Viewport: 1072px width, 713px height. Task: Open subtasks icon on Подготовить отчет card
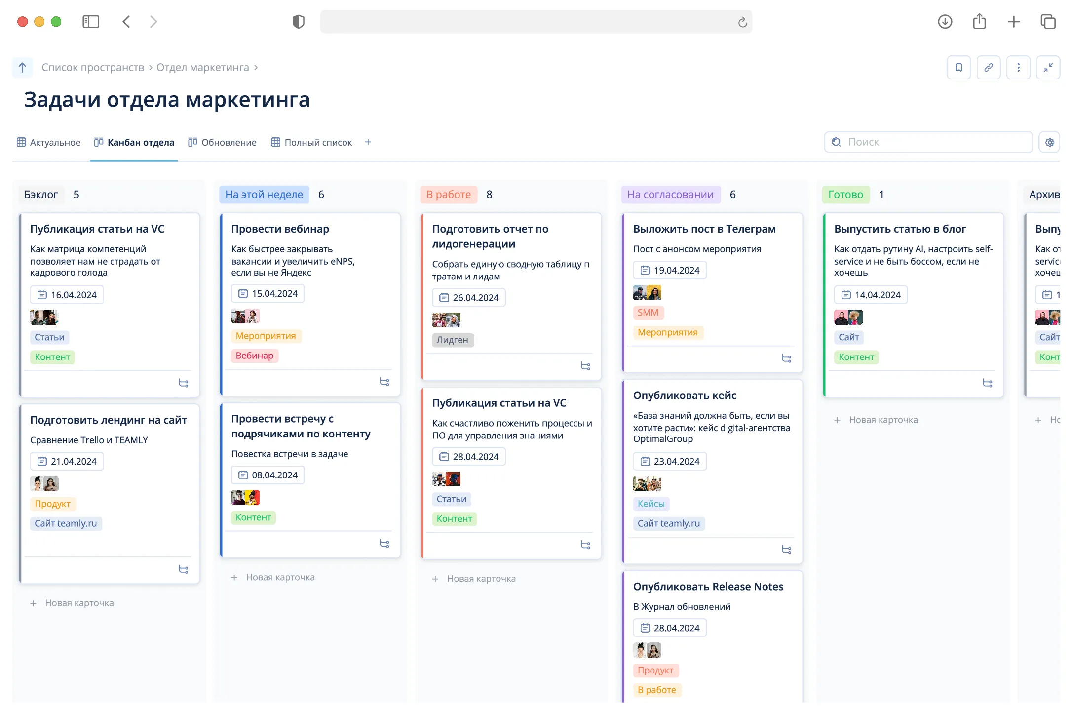(x=586, y=366)
